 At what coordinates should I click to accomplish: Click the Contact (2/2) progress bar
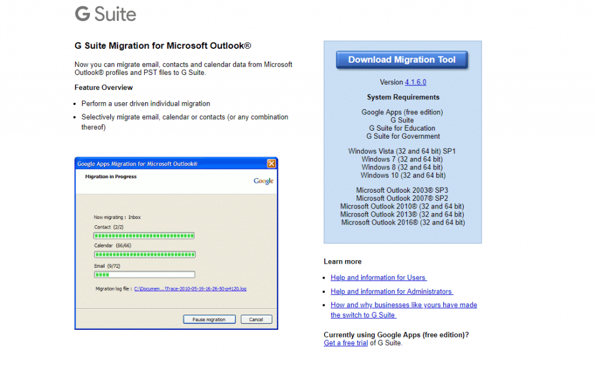pos(144,236)
